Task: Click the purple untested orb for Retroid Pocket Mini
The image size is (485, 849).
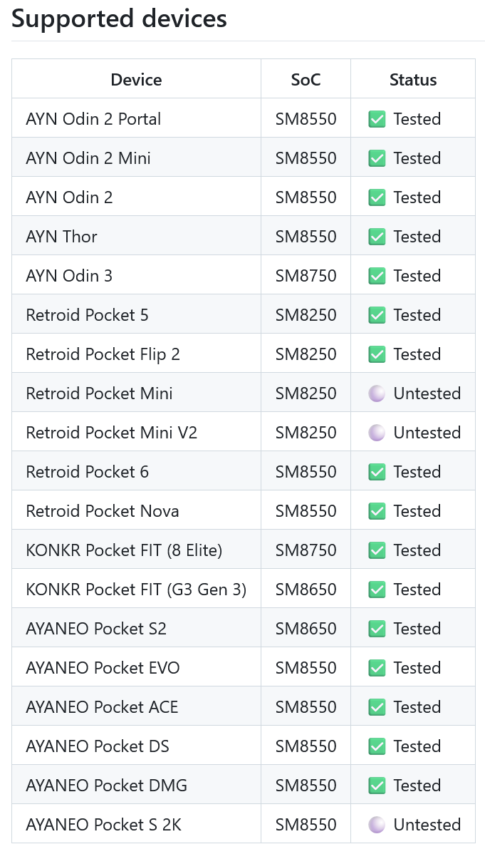Action: point(377,393)
